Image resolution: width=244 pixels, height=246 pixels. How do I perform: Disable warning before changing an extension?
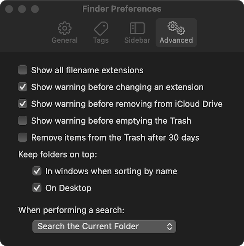click(x=23, y=87)
